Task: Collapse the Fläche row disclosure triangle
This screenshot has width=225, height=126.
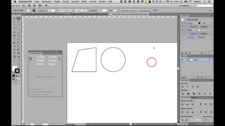Action: [x=185, y=30]
